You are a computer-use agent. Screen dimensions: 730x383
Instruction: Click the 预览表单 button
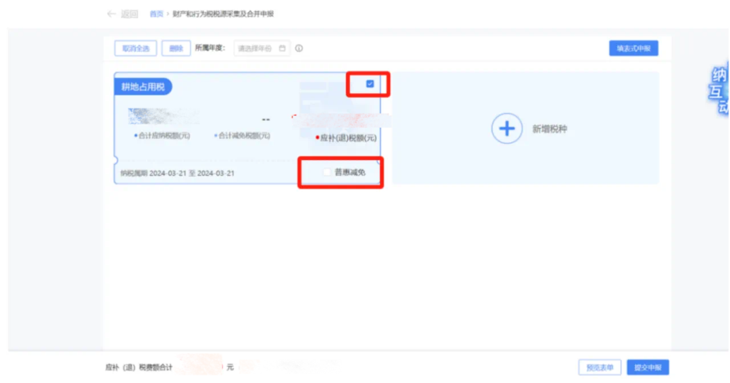(x=600, y=367)
